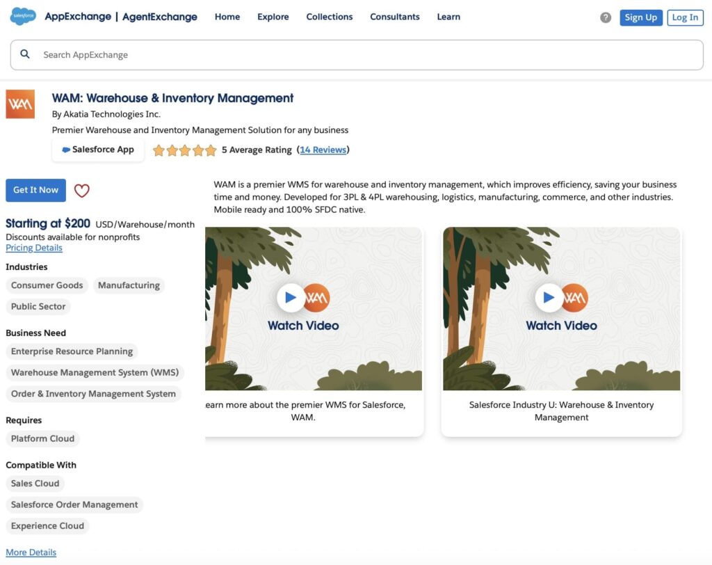Image resolution: width=712 pixels, height=565 pixels.
Task: Select the Public Sector industry tag
Action: (38, 306)
